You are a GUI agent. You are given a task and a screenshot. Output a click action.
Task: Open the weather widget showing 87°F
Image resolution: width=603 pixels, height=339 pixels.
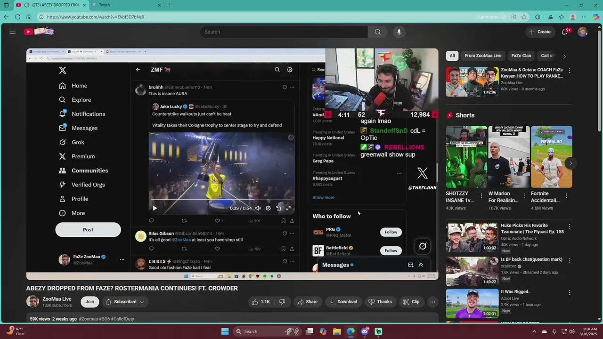coord(15,331)
